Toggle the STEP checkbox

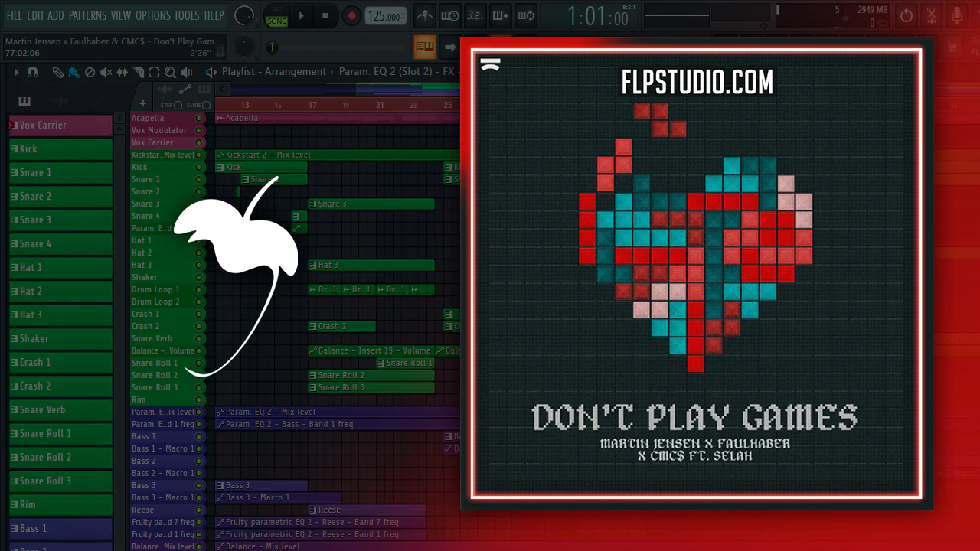click(178, 105)
